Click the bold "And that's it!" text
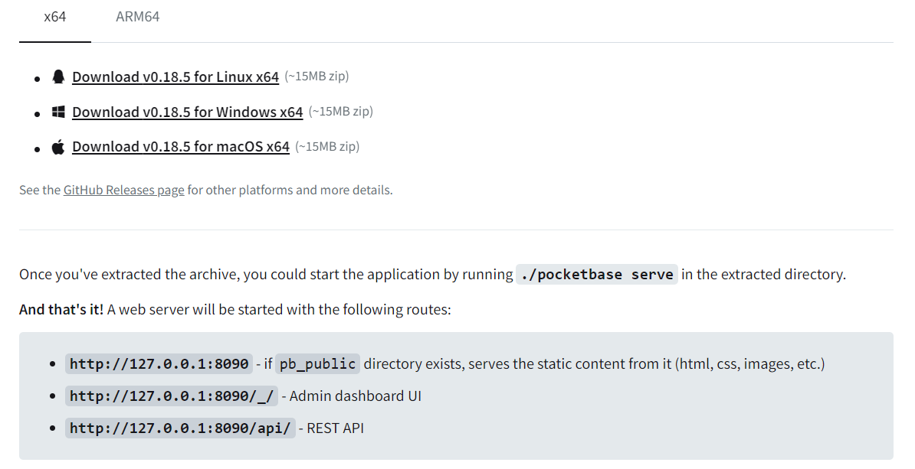 (61, 310)
